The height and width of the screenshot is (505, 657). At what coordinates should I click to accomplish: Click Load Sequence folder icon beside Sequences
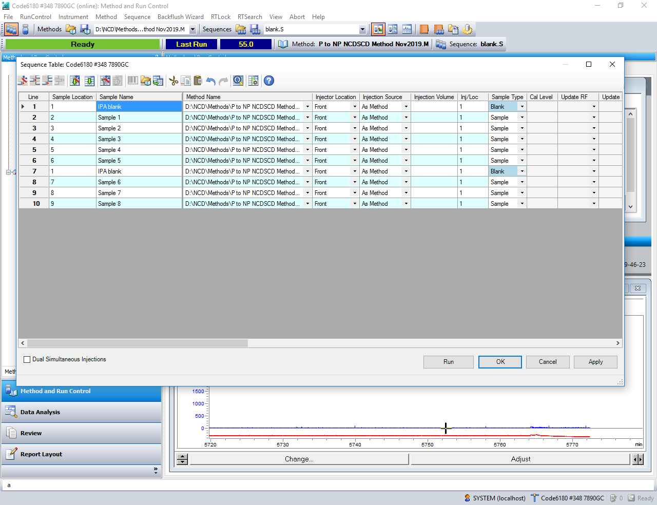[241, 29]
